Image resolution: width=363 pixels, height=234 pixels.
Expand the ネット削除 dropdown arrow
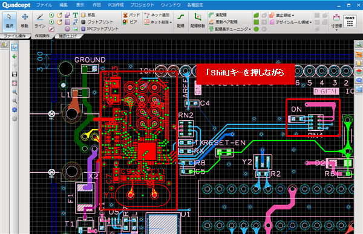(x=171, y=22)
